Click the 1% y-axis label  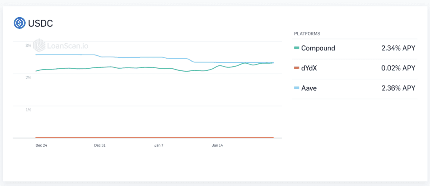click(28, 110)
